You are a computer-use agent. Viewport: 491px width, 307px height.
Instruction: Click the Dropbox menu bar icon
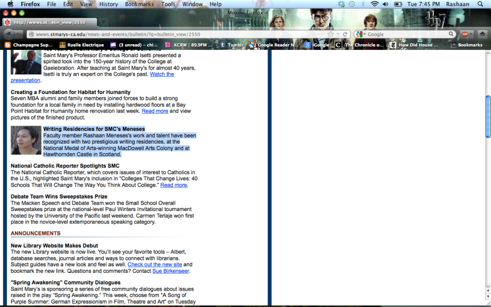pyautogui.click(x=341, y=4)
